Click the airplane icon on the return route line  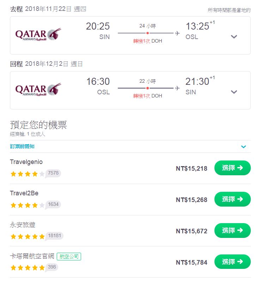(177, 88)
